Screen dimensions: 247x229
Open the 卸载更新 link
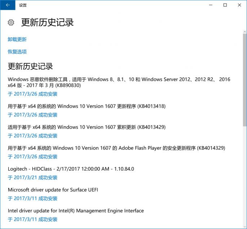point(17,39)
